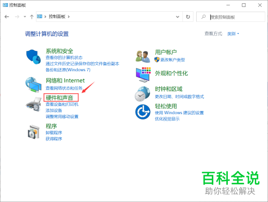The width and height of the screenshot is (268, 202).
Task: Open 备份和还原(Windows 7) link
Action: tap(68, 70)
